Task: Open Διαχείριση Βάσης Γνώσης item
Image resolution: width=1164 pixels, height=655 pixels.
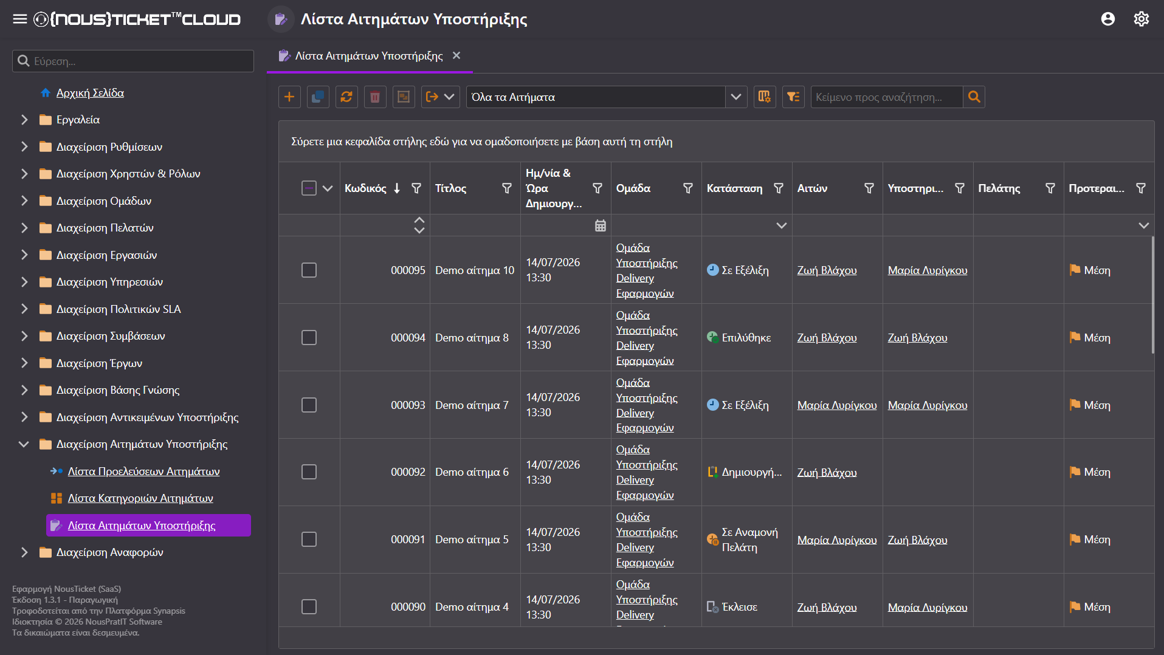Action: click(x=118, y=390)
